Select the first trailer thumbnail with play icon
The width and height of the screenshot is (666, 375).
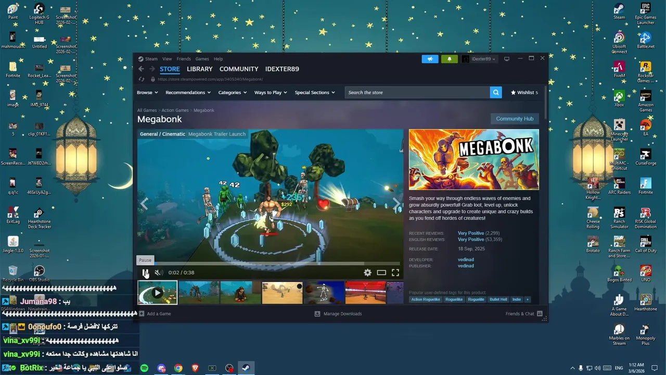point(158,293)
